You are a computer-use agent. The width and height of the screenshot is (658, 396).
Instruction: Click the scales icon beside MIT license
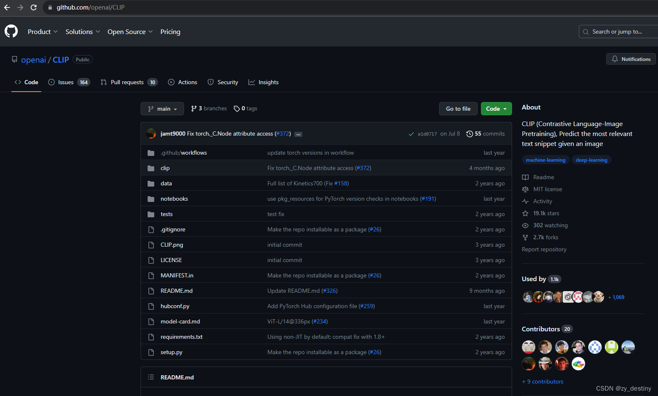click(525, 189)
